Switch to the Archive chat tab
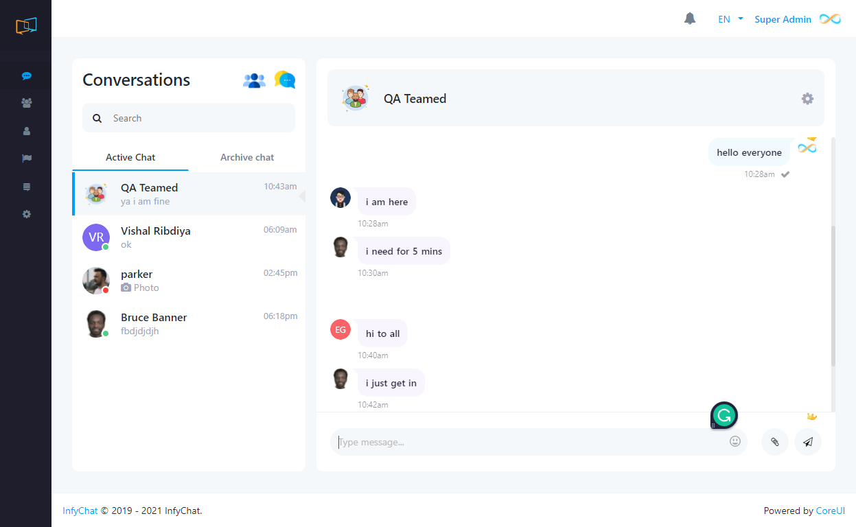856x527 pixels. [x=247, y=157]
